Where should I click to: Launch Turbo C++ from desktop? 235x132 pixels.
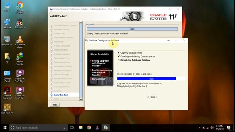20,23
